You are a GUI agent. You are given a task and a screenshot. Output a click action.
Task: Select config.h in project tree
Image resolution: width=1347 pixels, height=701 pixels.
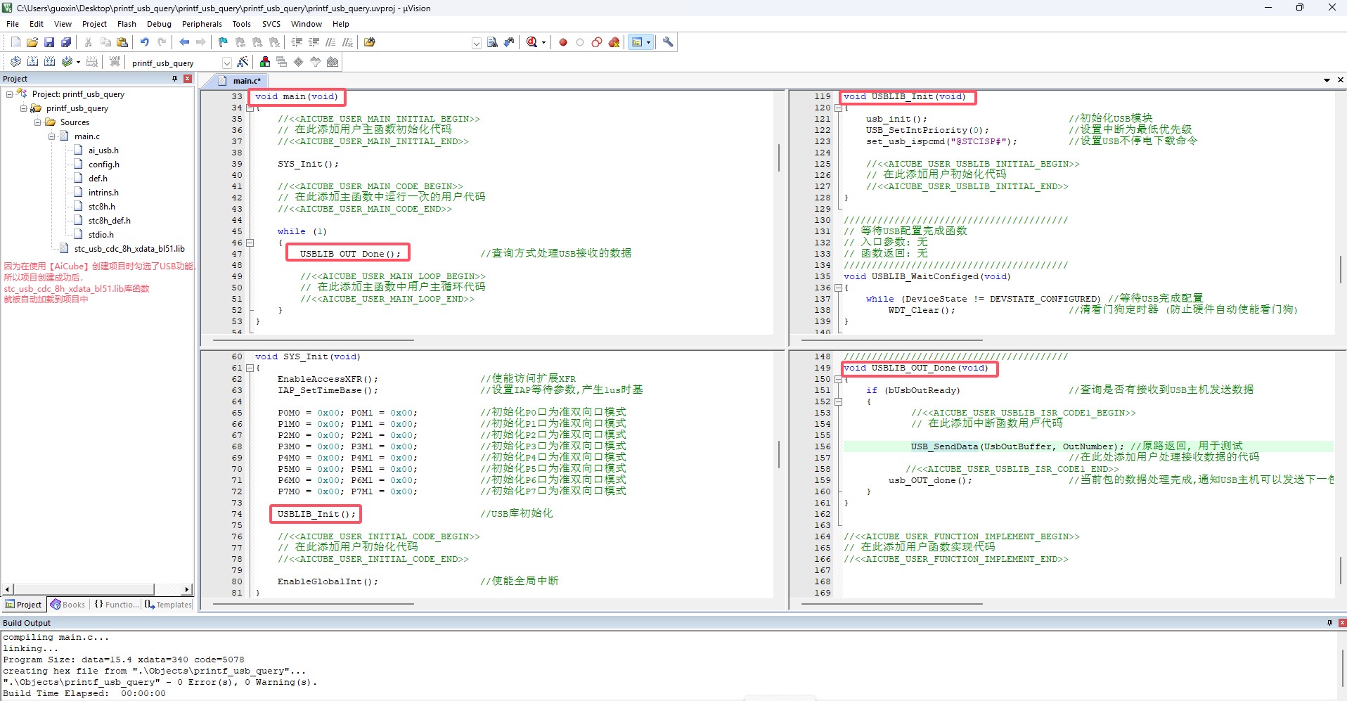[x=103, y=164]
